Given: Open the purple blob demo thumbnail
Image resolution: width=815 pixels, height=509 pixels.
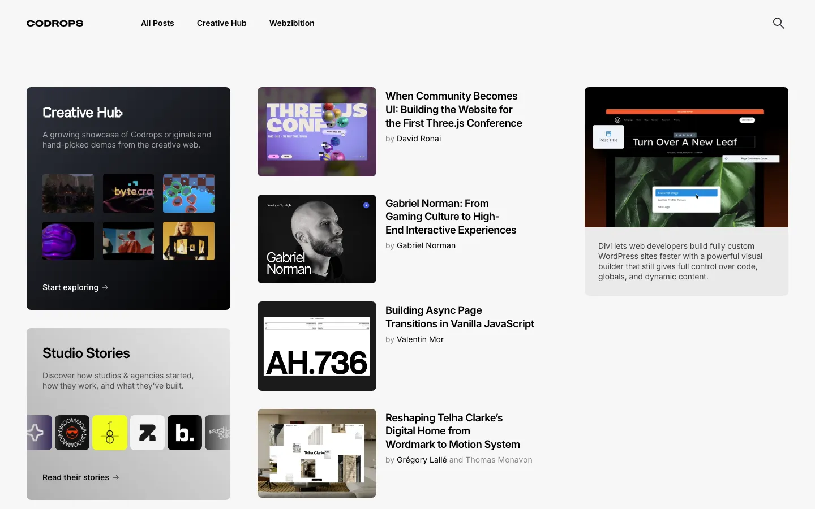Looking at the screenshot, I should coord(68,241).
